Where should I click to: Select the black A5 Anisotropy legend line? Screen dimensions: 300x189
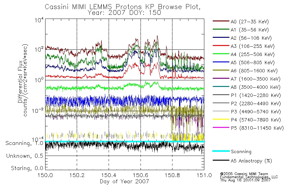pyautogui.click(x=221, y=160)
